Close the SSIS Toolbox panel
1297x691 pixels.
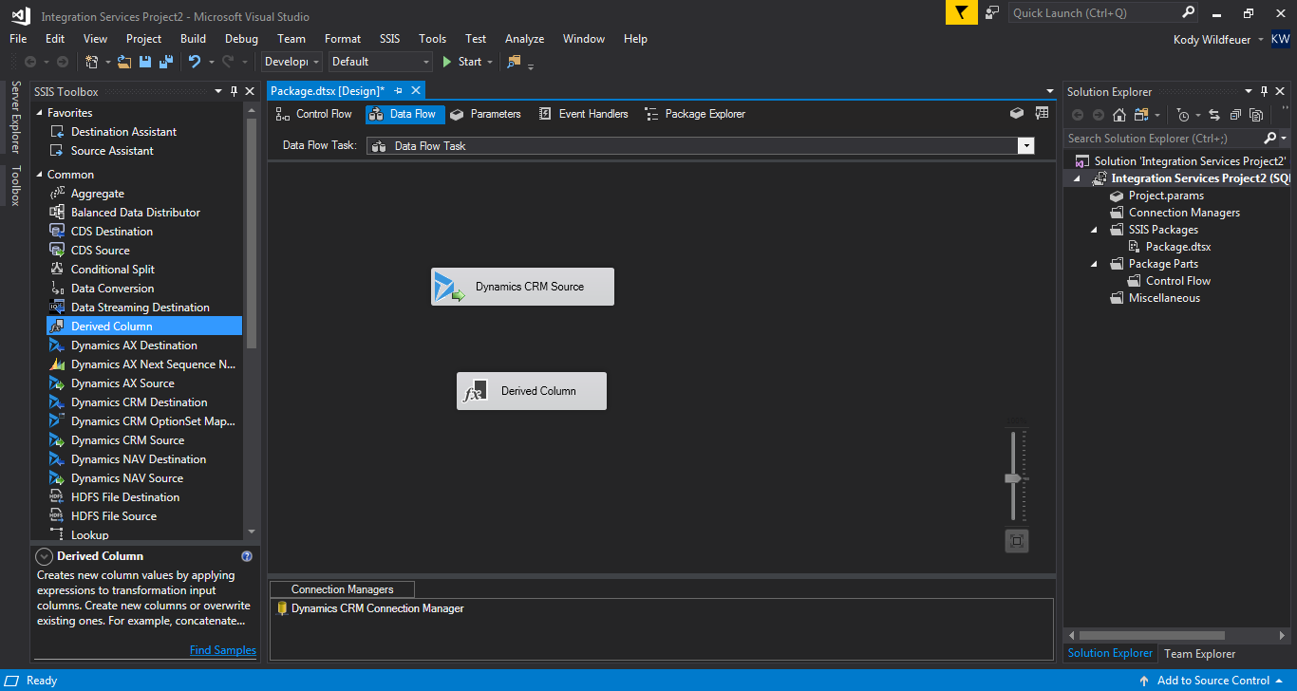[250, 92]
